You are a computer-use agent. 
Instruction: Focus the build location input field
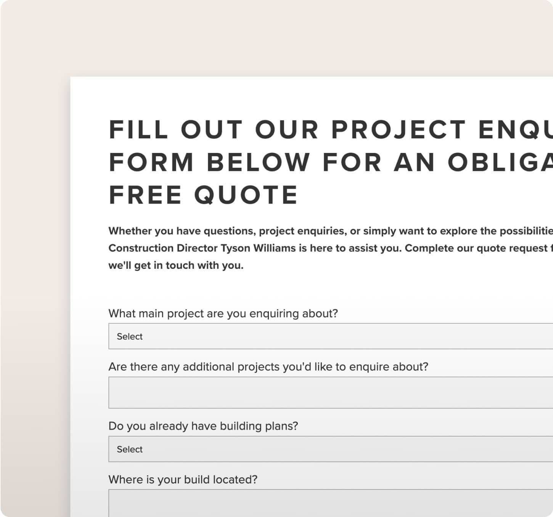click(x=330, y=503)
